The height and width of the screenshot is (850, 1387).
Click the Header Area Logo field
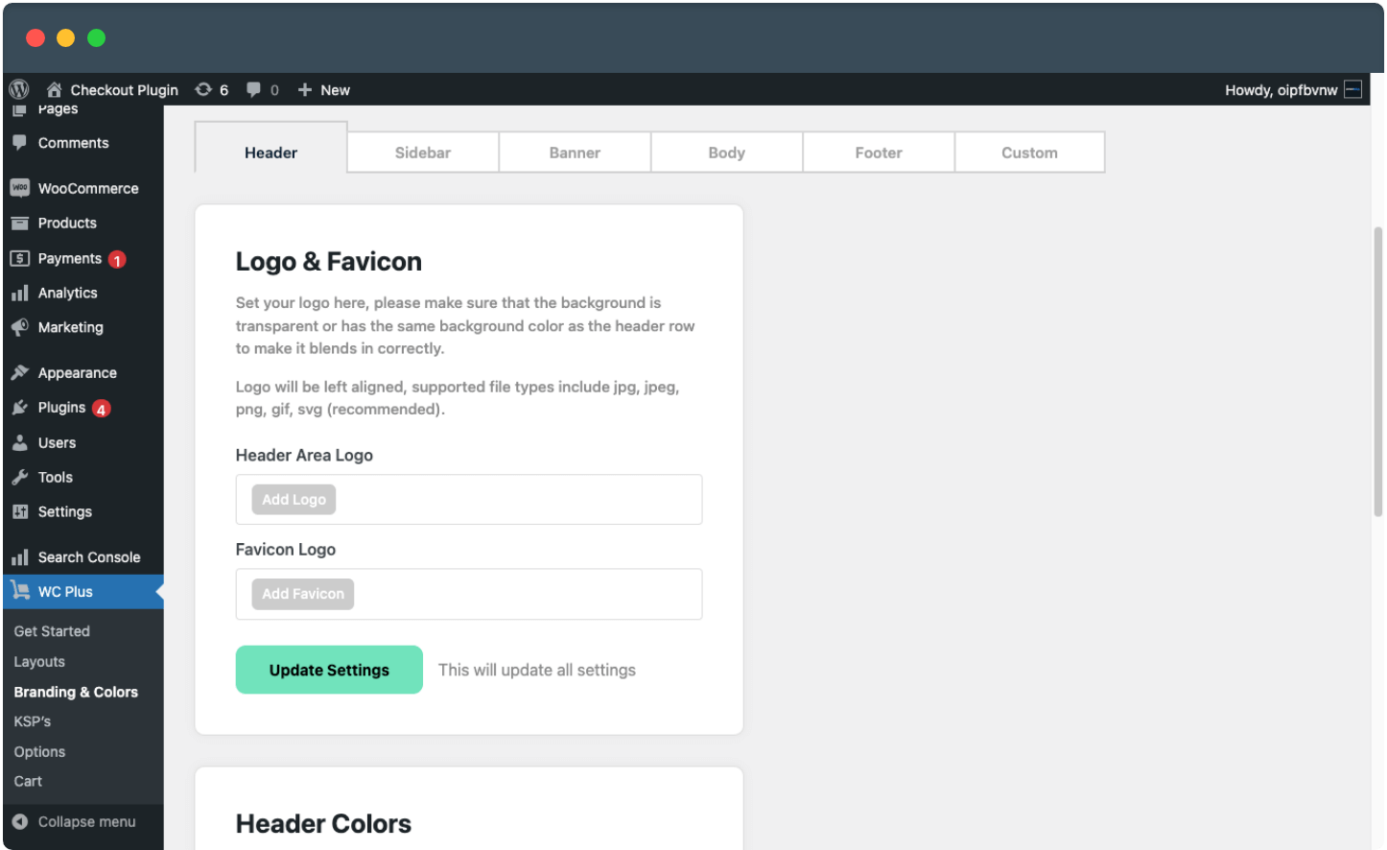469,499
